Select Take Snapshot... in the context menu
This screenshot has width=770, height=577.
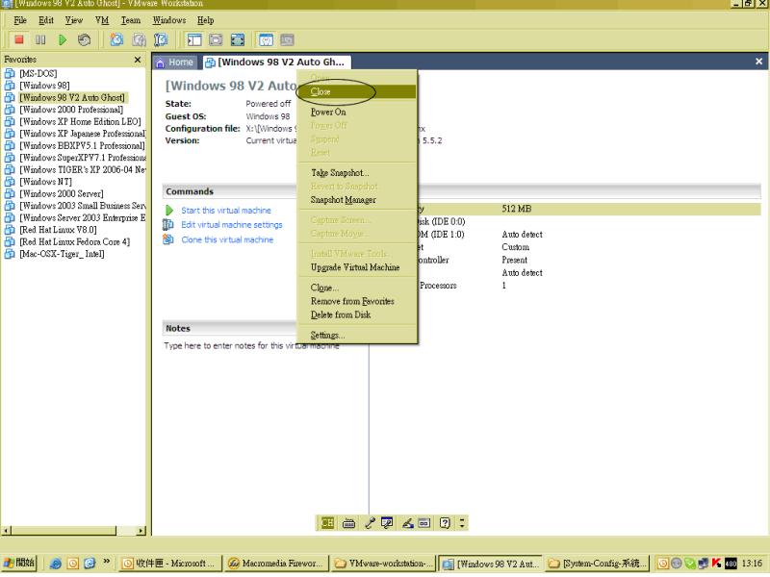pos(357,173)
